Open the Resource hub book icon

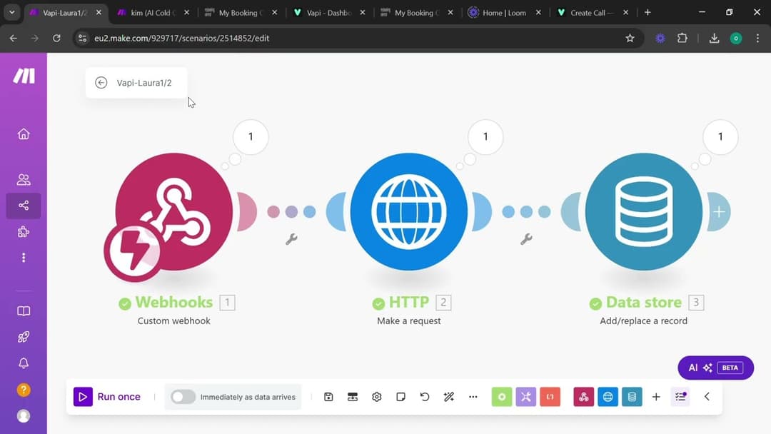[24, 311]
